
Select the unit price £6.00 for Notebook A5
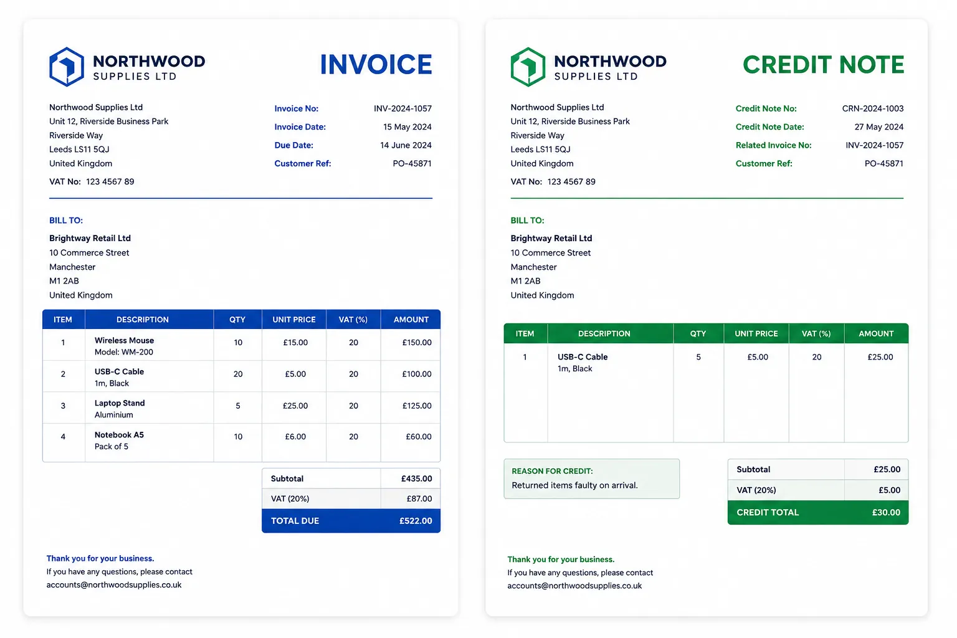pyautogui.click(x=295, y=437)
